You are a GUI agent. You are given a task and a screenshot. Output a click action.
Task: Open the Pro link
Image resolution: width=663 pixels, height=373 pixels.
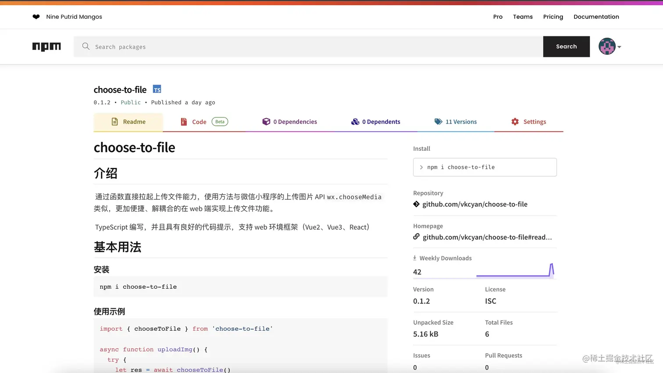498,17
